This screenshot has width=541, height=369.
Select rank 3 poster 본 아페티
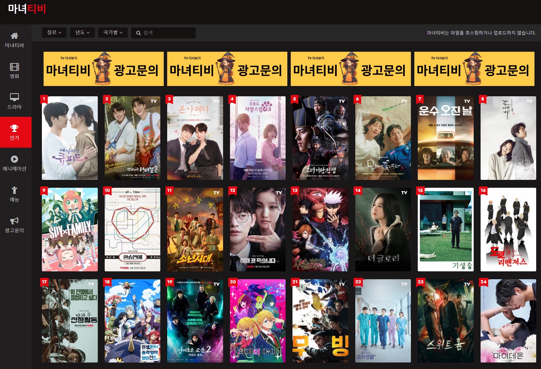(x=195, y=138)
